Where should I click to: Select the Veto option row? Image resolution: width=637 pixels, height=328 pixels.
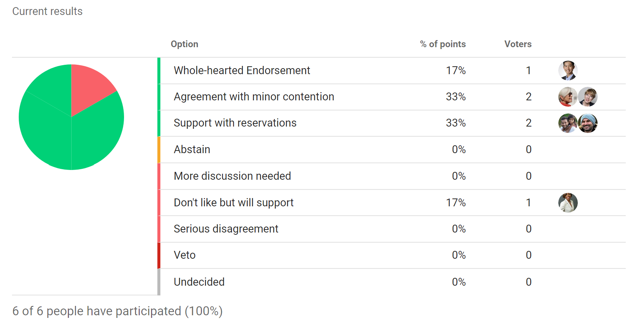pyautogui.click(x=392, y=255)
